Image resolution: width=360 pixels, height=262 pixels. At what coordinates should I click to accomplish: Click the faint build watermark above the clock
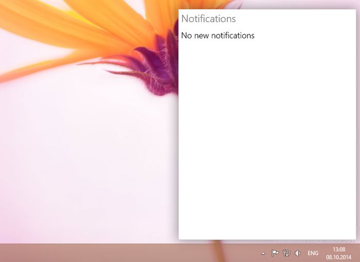[314, 241]
